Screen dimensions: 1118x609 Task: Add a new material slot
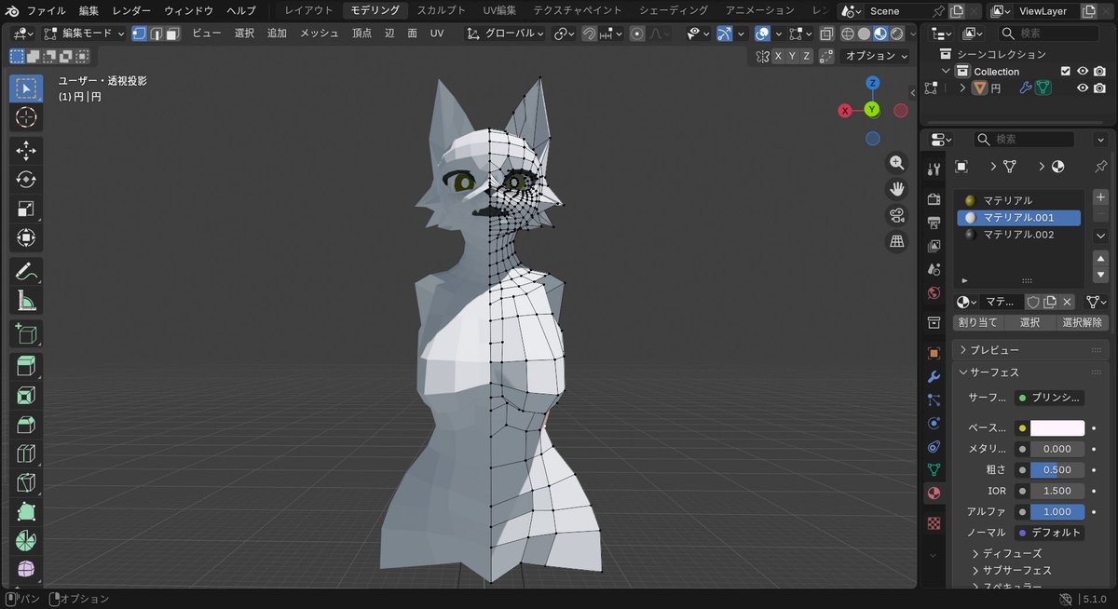pyautogui.click(x=1100, y=198)
